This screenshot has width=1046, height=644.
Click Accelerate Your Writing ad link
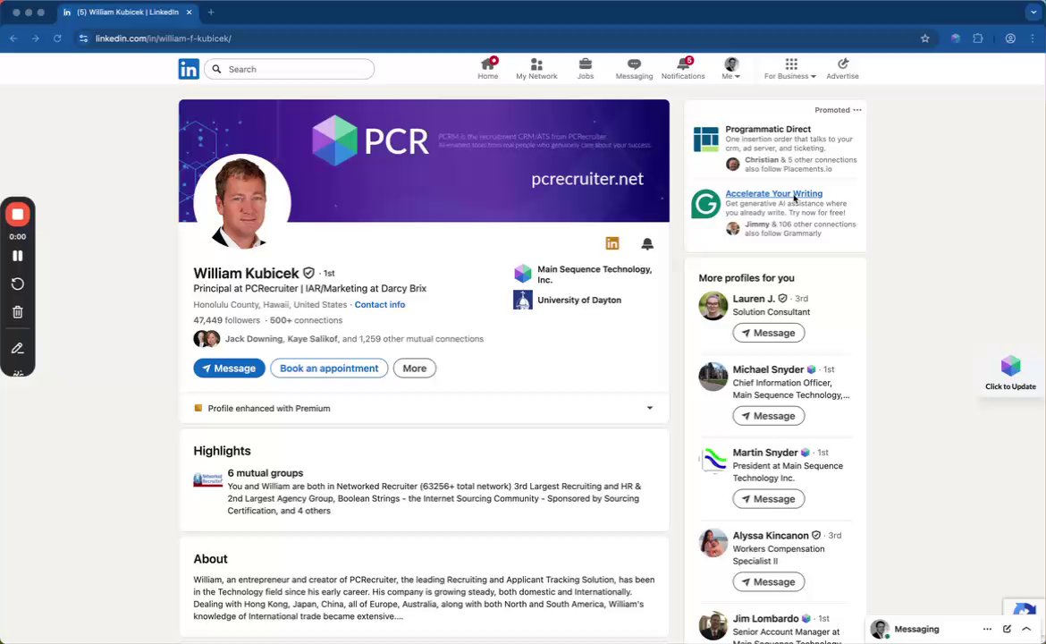[774, 193]
